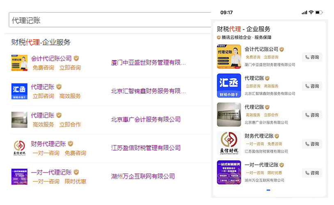The image size is (334, 205).
Task: Open mobile company text 湖州万企互联网有限公司
Action: 264,180
